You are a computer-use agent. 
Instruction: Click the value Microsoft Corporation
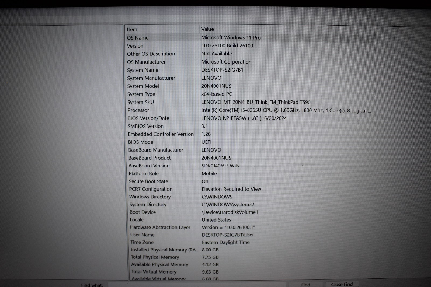(226, 62)
